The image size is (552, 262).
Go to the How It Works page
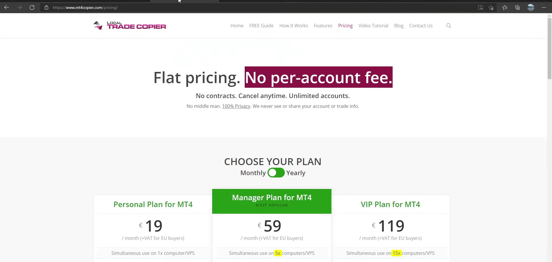293,26
